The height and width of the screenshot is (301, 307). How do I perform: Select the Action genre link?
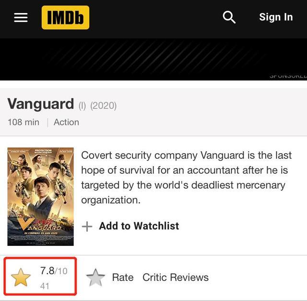point(66,122)
